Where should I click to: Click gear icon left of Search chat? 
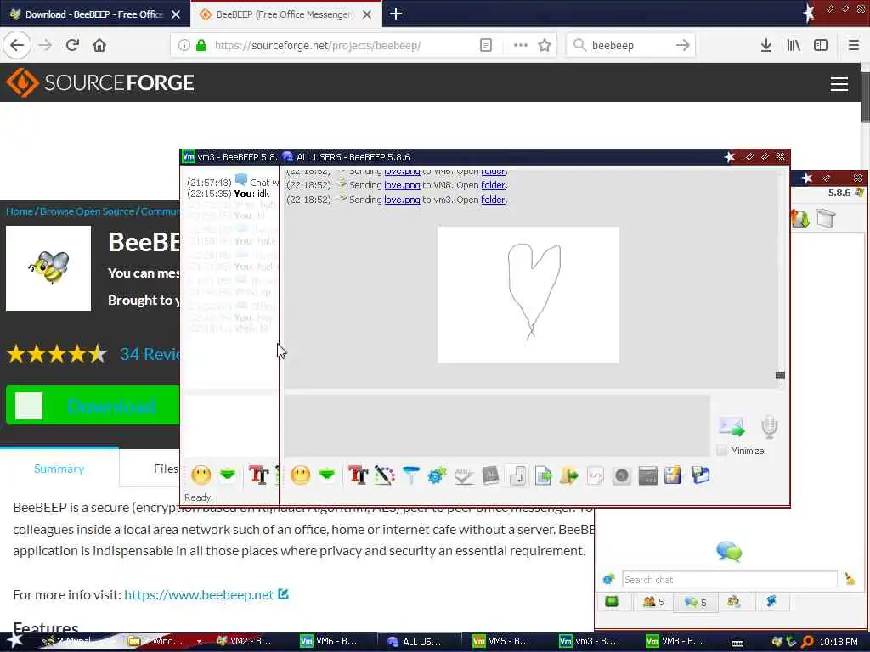[x=608, y=579]
